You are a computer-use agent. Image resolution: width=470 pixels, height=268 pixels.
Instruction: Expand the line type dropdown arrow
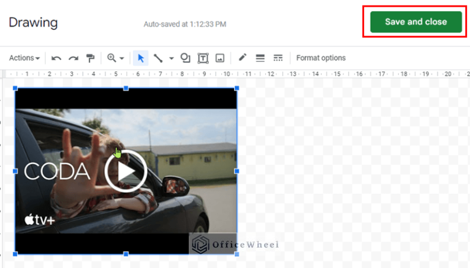point(172,58)
